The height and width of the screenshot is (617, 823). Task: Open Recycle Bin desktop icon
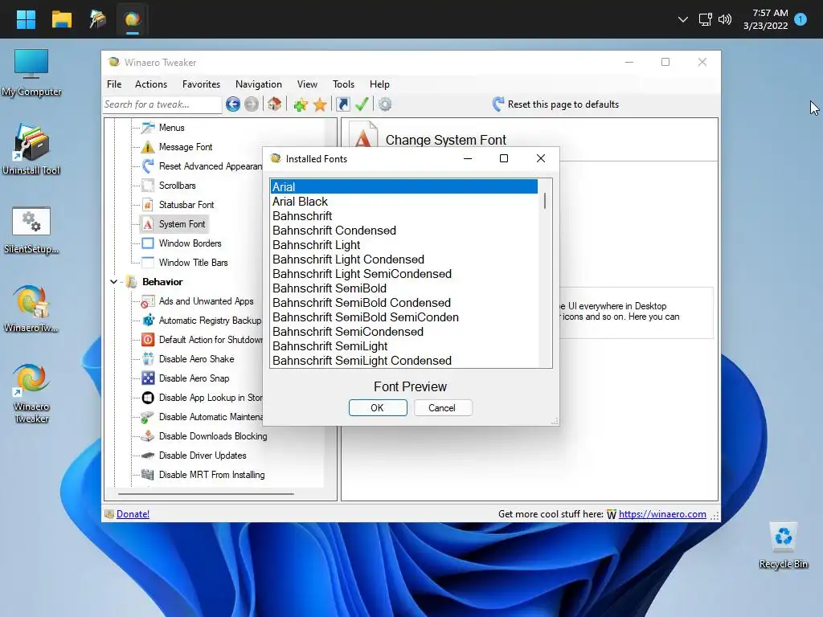(x=783, y=545)
